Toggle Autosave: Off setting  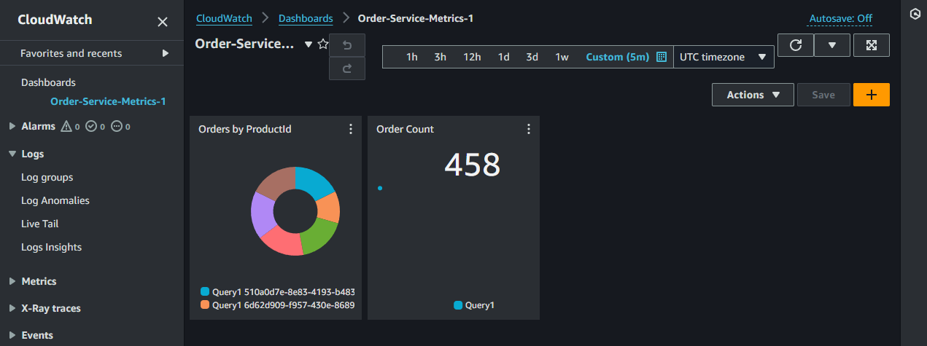(840, 19)
